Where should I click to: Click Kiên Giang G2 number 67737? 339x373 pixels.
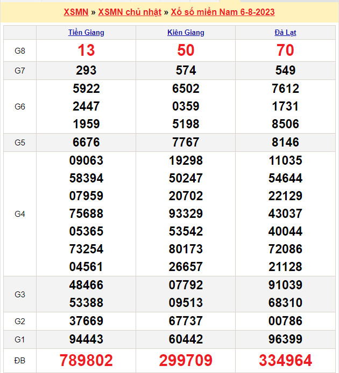pos(186,321)
